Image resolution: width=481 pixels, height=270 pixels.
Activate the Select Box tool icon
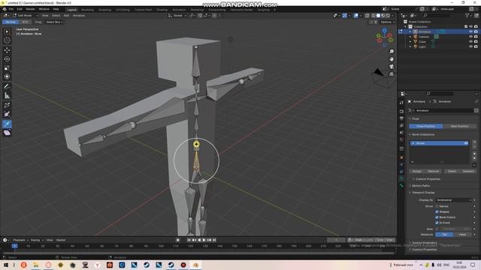click(x=7, y=31)
